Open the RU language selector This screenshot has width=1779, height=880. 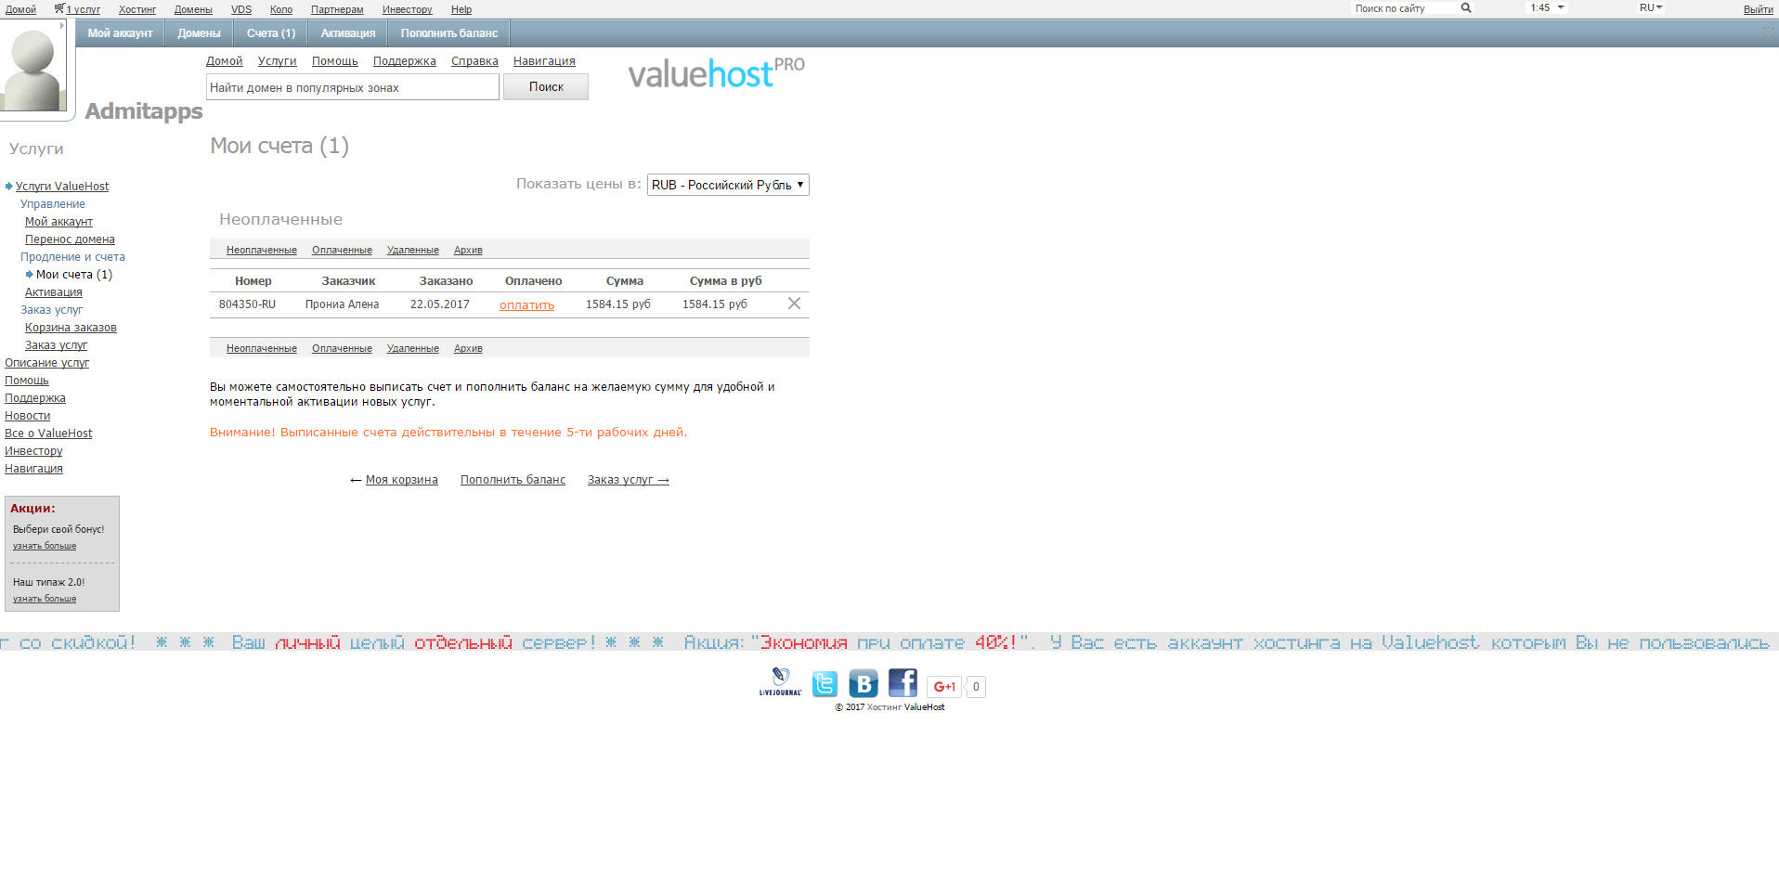tap(1650, 7)
